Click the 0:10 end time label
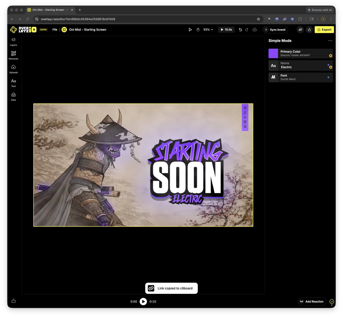The width and height of the screenshot is (343, 317). pos(153,302)
